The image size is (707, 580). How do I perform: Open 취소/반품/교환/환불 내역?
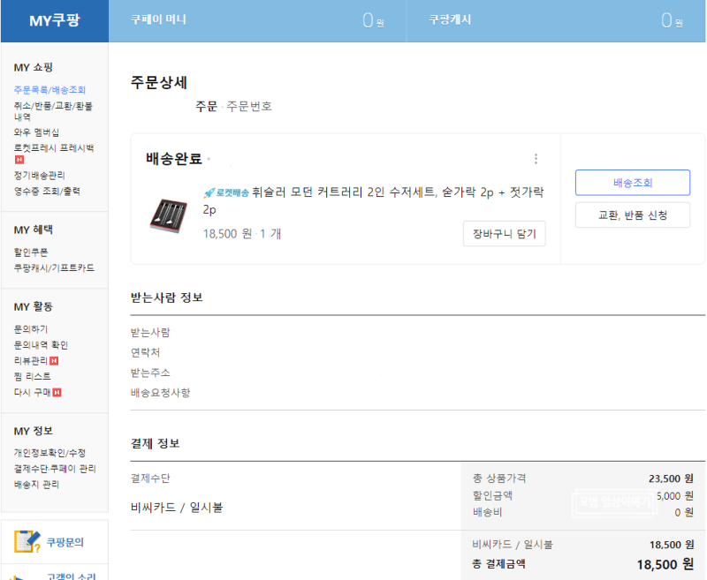tap(53, 111)
